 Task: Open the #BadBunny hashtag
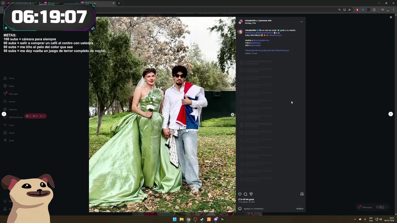(250, 33)
